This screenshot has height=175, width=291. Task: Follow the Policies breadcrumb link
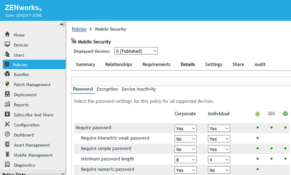[79, 29]
